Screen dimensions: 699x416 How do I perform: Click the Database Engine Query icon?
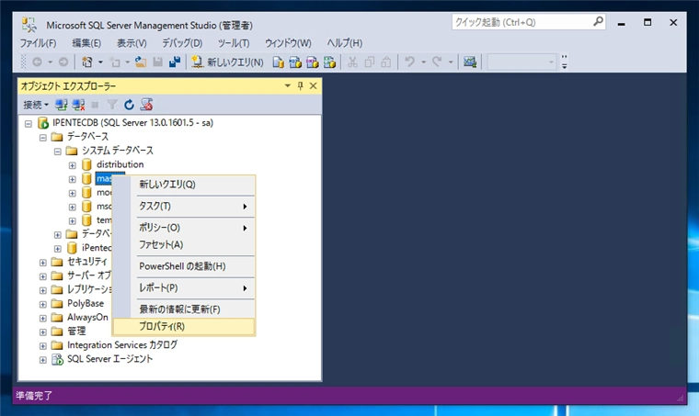[x=278, y=62]
